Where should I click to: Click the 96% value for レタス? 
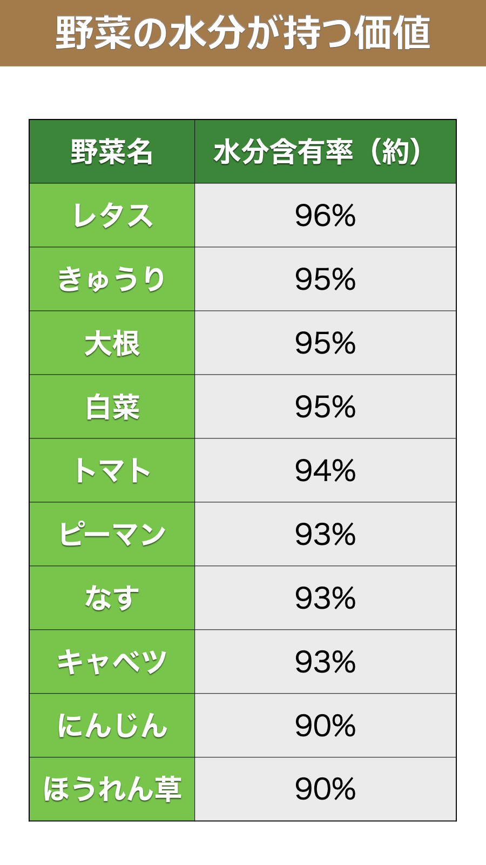(x=325, y=216)
